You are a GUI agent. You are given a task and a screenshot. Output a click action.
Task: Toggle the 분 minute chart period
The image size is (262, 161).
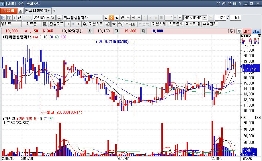[128, 18]
